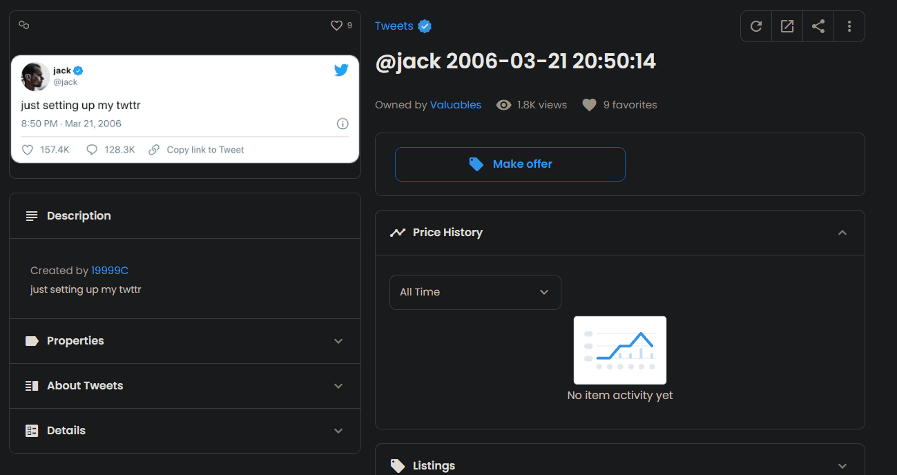Click the Properties label icon
Viewport: 897px width, 475px height.
[32, 341]
